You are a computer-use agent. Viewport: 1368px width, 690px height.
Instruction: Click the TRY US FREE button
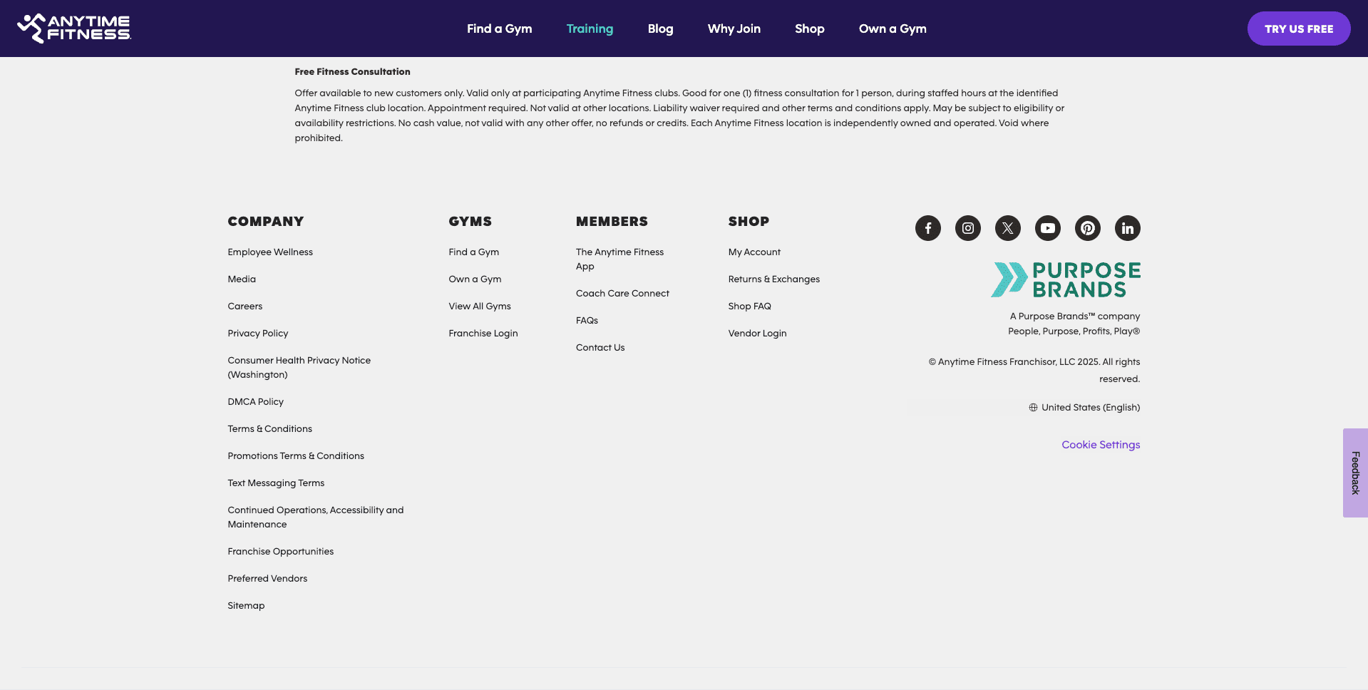[1298, 29]
